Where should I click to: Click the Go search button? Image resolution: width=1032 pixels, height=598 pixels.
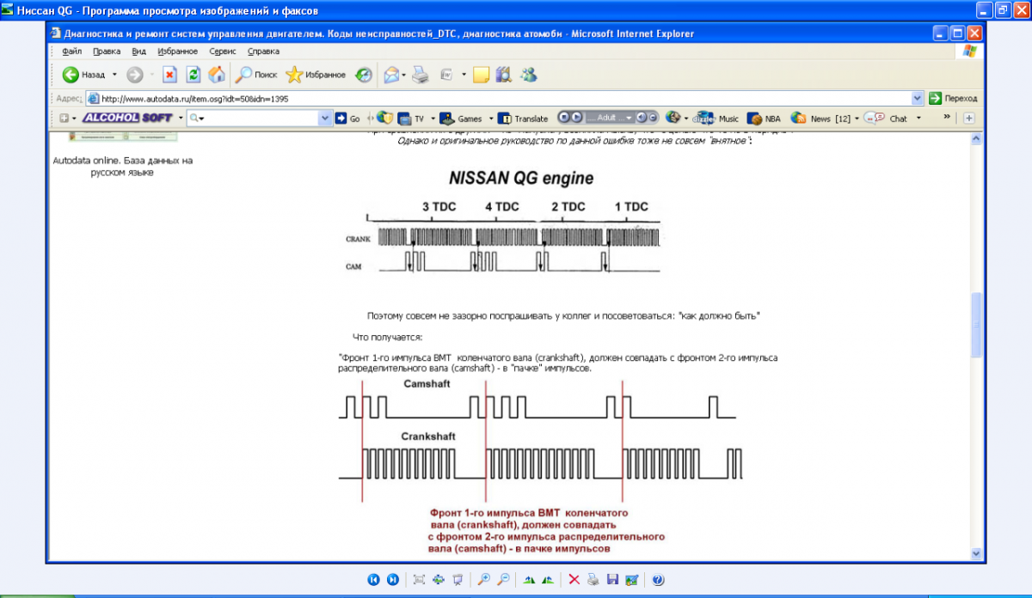coord(348,118)
